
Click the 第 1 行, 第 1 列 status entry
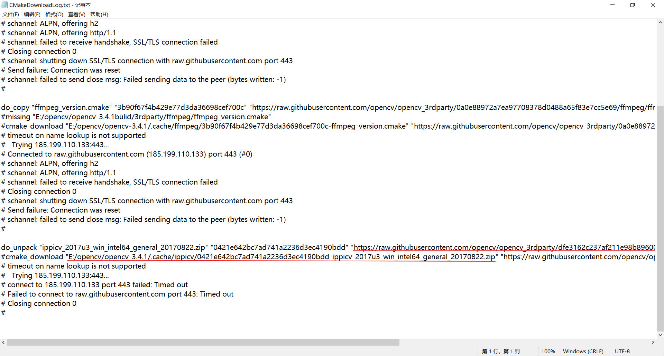(x=501, y=351)
